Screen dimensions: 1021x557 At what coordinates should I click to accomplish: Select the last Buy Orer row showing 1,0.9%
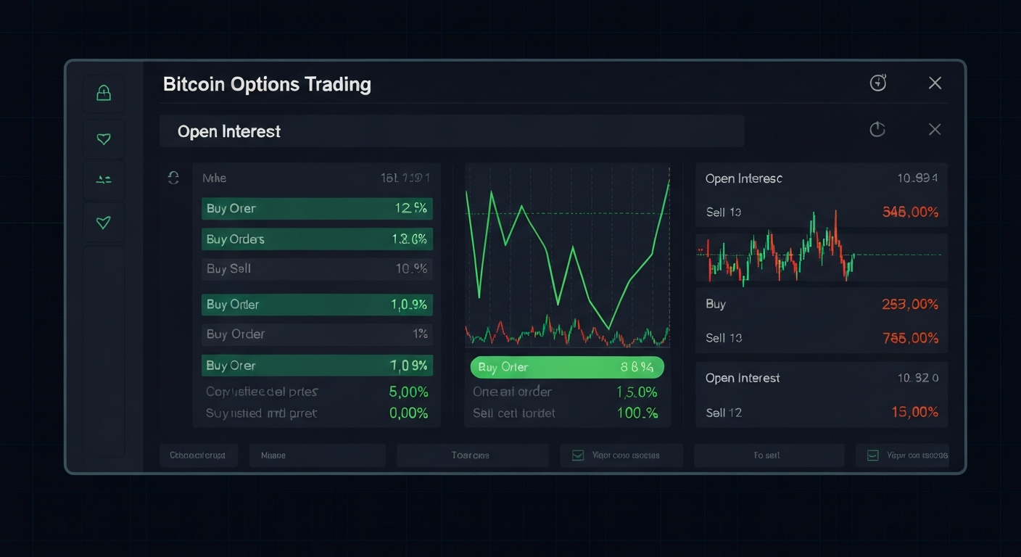click(317, 366)
